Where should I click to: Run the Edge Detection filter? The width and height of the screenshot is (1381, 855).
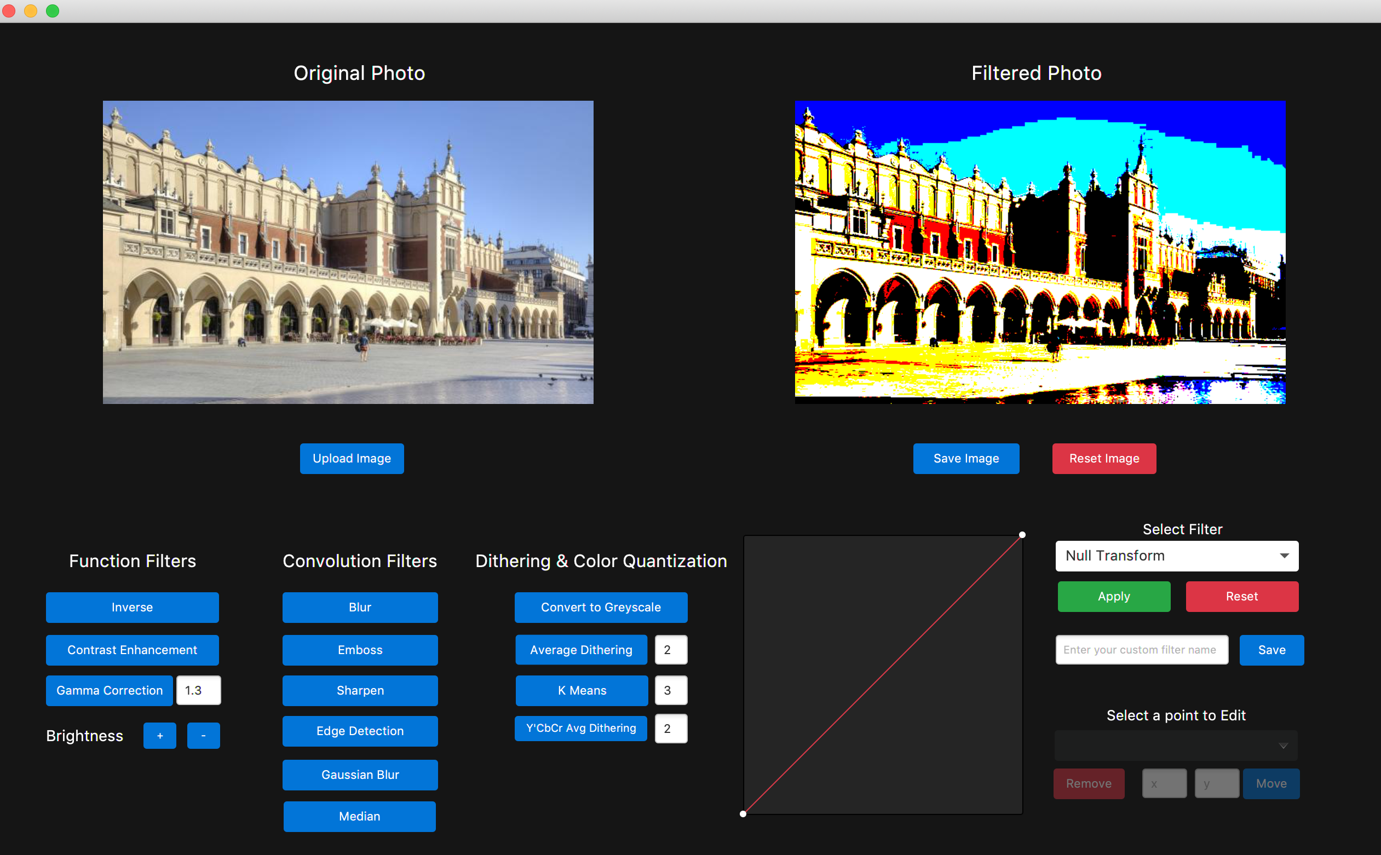(x=360, y=731)
